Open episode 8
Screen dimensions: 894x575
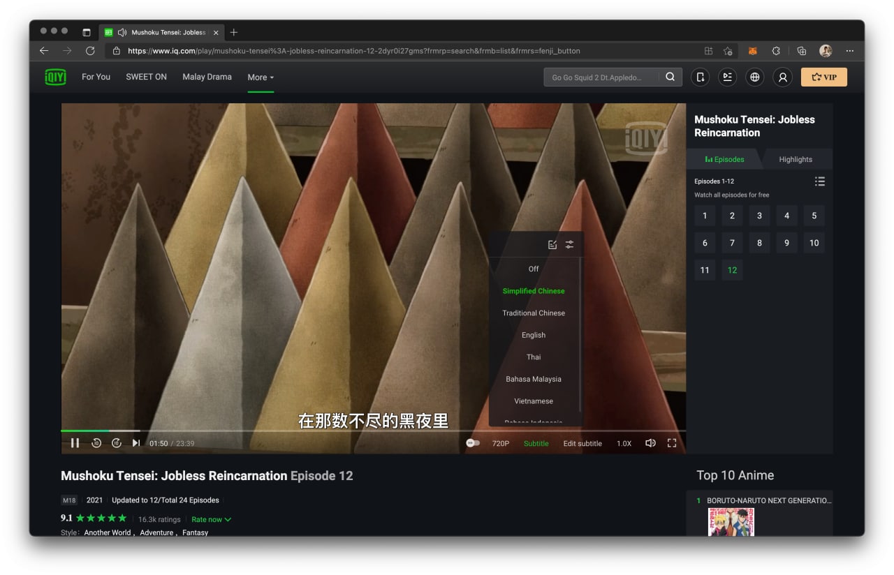click(759, 243)
